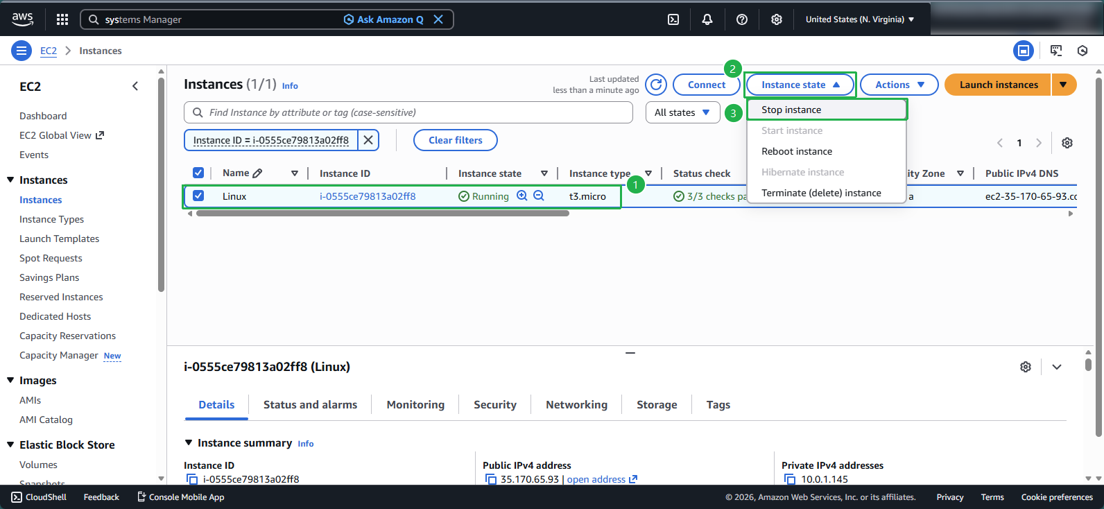
Task: Clear the search bar with X icon
Action: 438,19
